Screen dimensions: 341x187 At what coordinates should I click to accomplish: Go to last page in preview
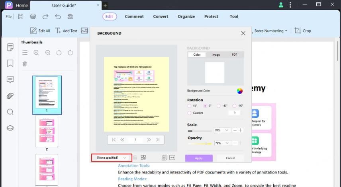pos(158,140)
